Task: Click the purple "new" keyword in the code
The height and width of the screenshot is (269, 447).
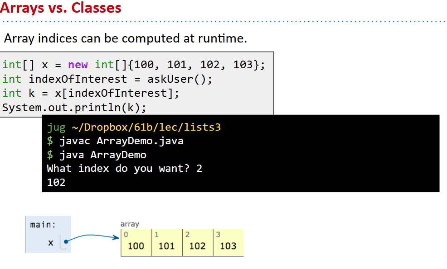Action: [x=78, y=65]
